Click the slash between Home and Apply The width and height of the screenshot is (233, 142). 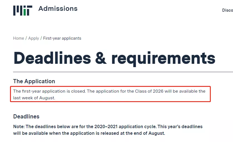26,38
